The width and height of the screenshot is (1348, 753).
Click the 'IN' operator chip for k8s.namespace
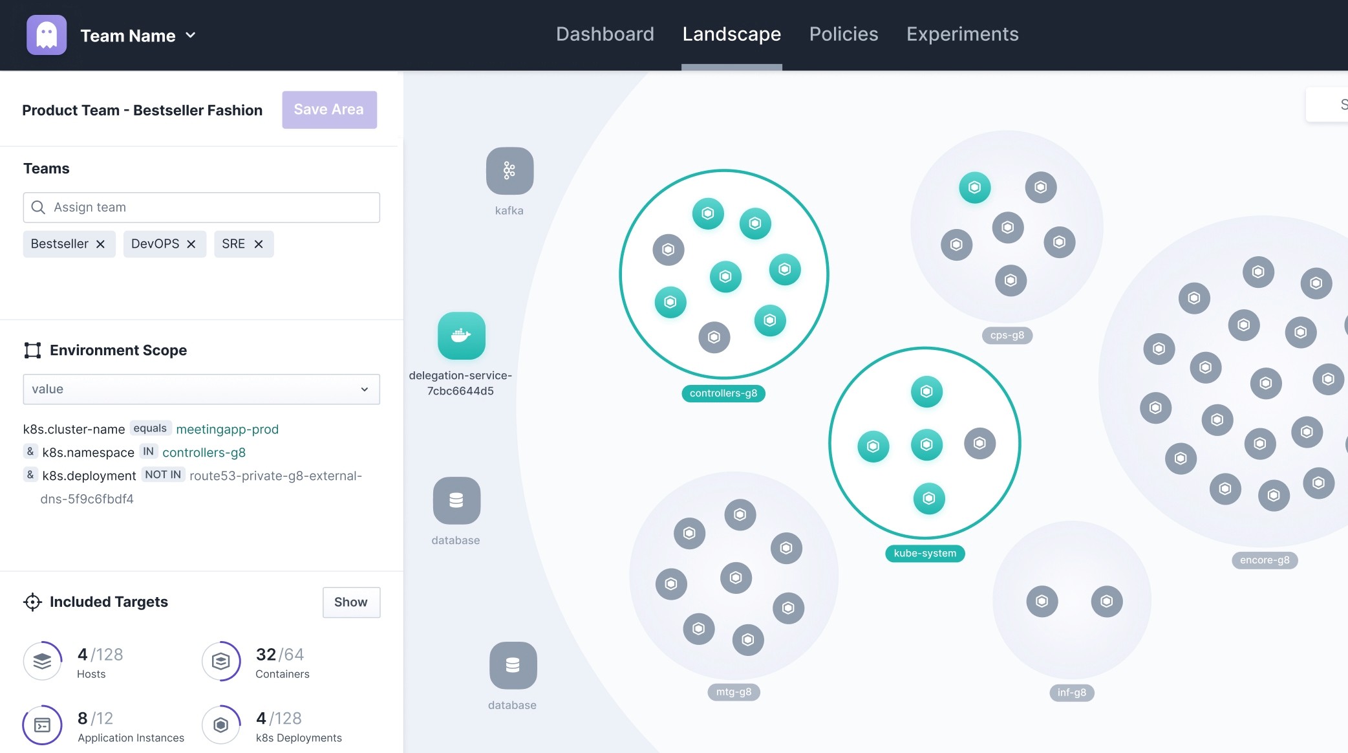(x=149, y=452)
